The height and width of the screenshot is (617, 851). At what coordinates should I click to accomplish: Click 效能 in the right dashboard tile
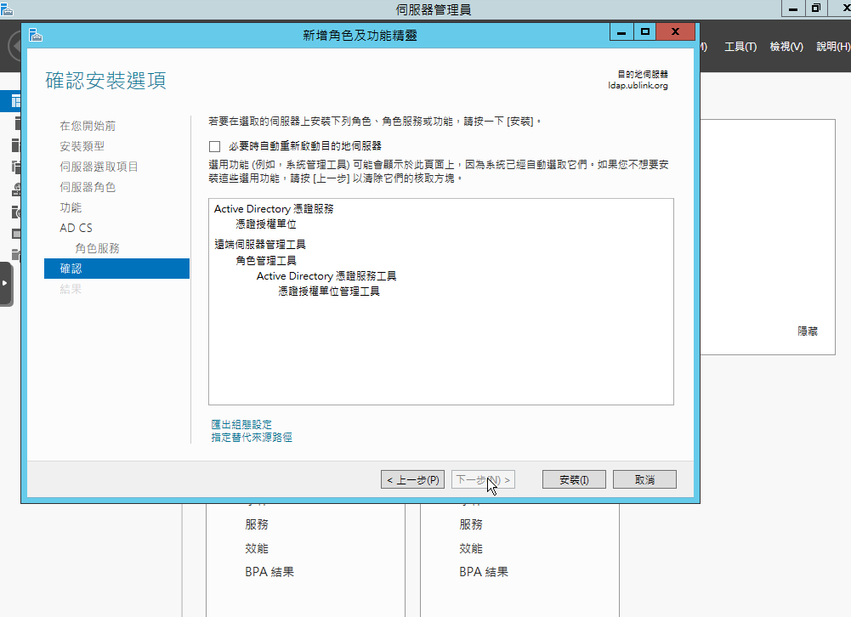pos(470,549)
